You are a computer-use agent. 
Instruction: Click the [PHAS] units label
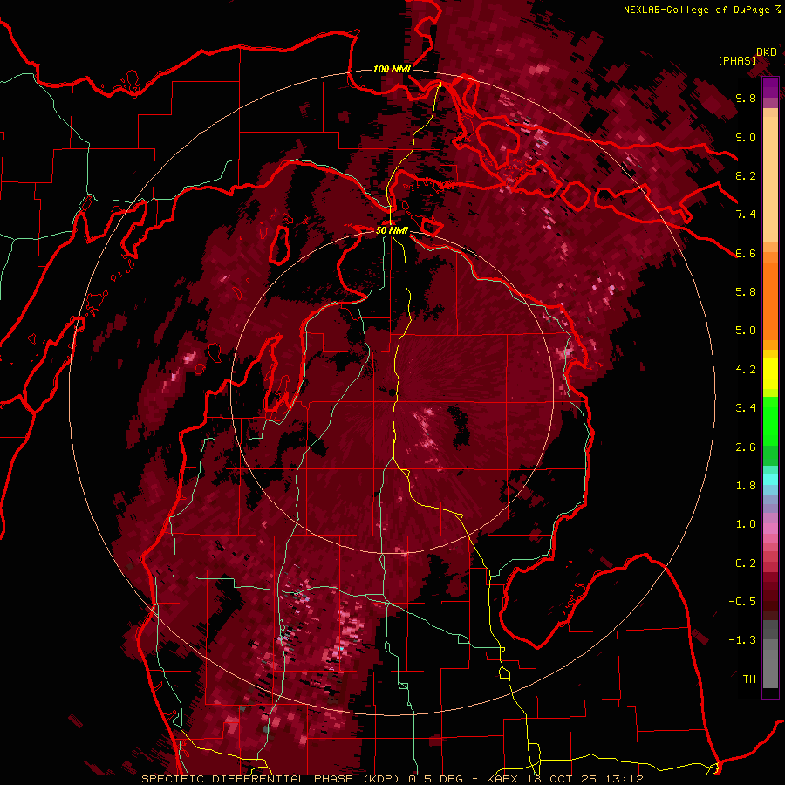point(737,60)
